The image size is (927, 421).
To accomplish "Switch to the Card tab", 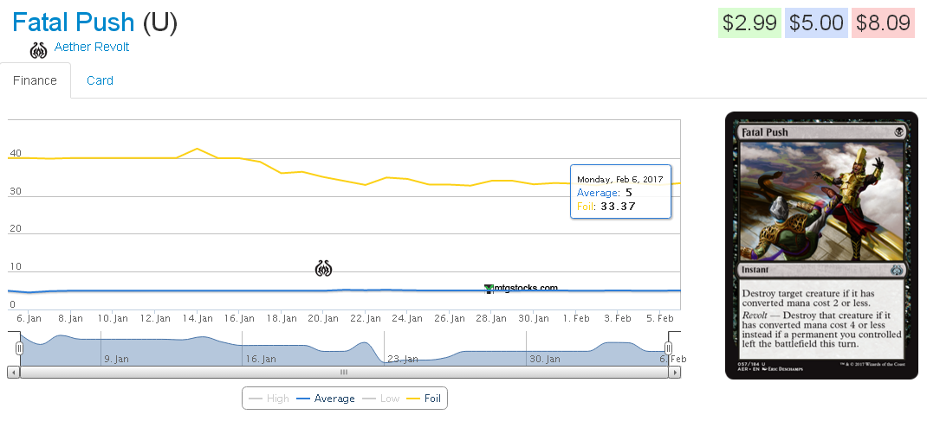I will [100, 80].
